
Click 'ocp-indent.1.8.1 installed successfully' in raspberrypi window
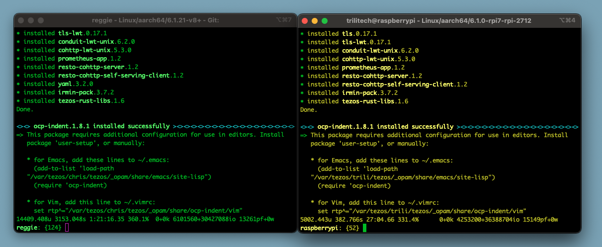tap(385, 127)
